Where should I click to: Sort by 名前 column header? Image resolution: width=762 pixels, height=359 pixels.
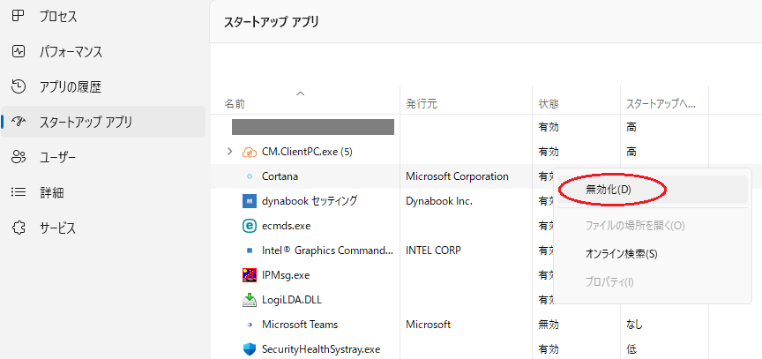click(x=235, y=104)
